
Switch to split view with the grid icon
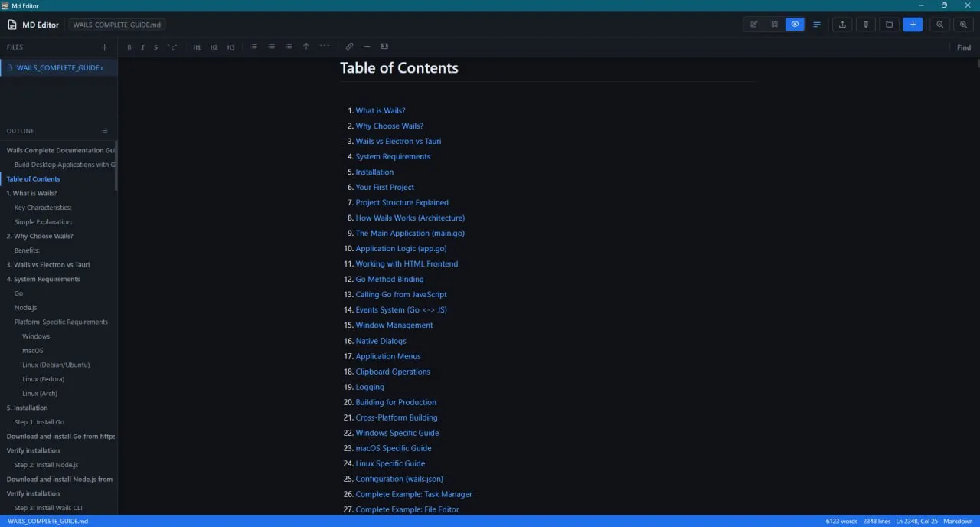[x=774, y=25]
